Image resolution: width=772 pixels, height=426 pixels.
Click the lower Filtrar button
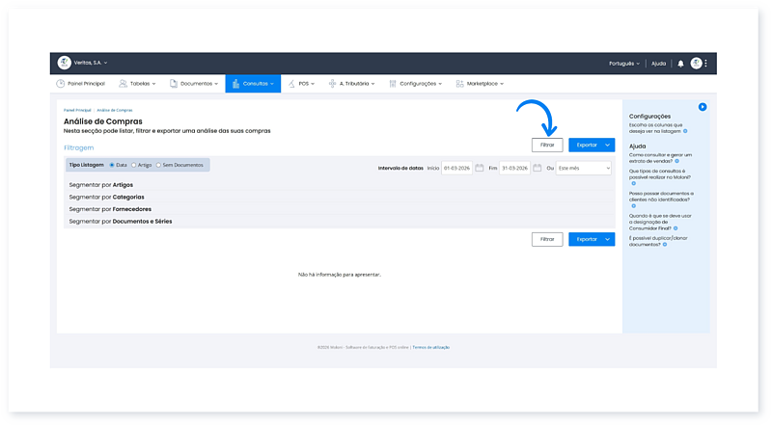[547, 239]
